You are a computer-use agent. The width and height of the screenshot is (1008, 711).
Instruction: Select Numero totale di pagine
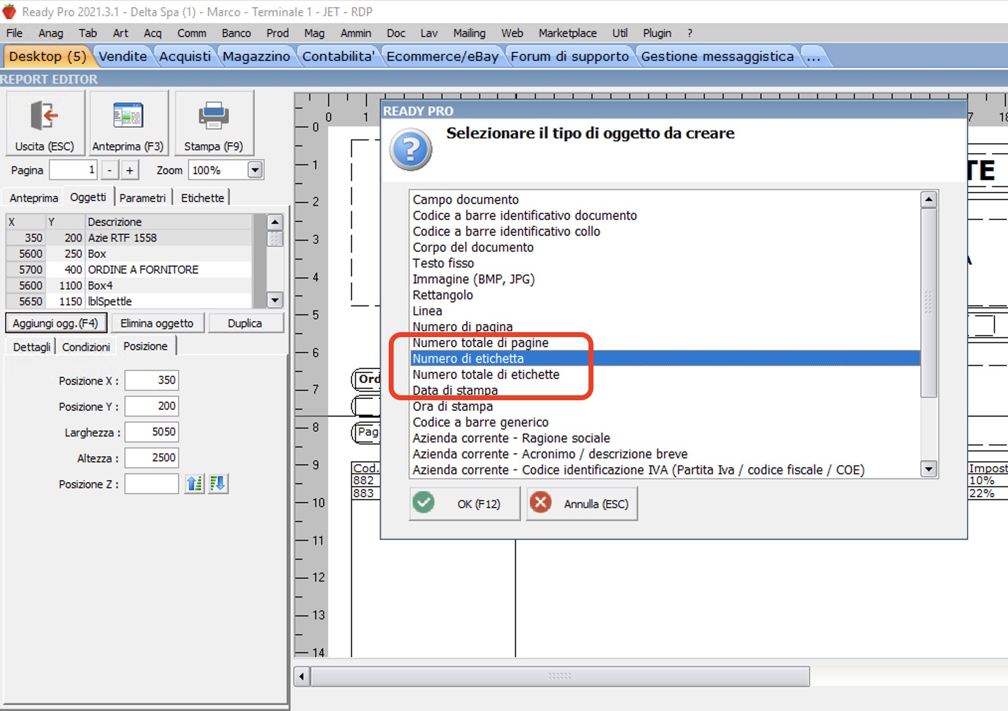tap(665, 343)
